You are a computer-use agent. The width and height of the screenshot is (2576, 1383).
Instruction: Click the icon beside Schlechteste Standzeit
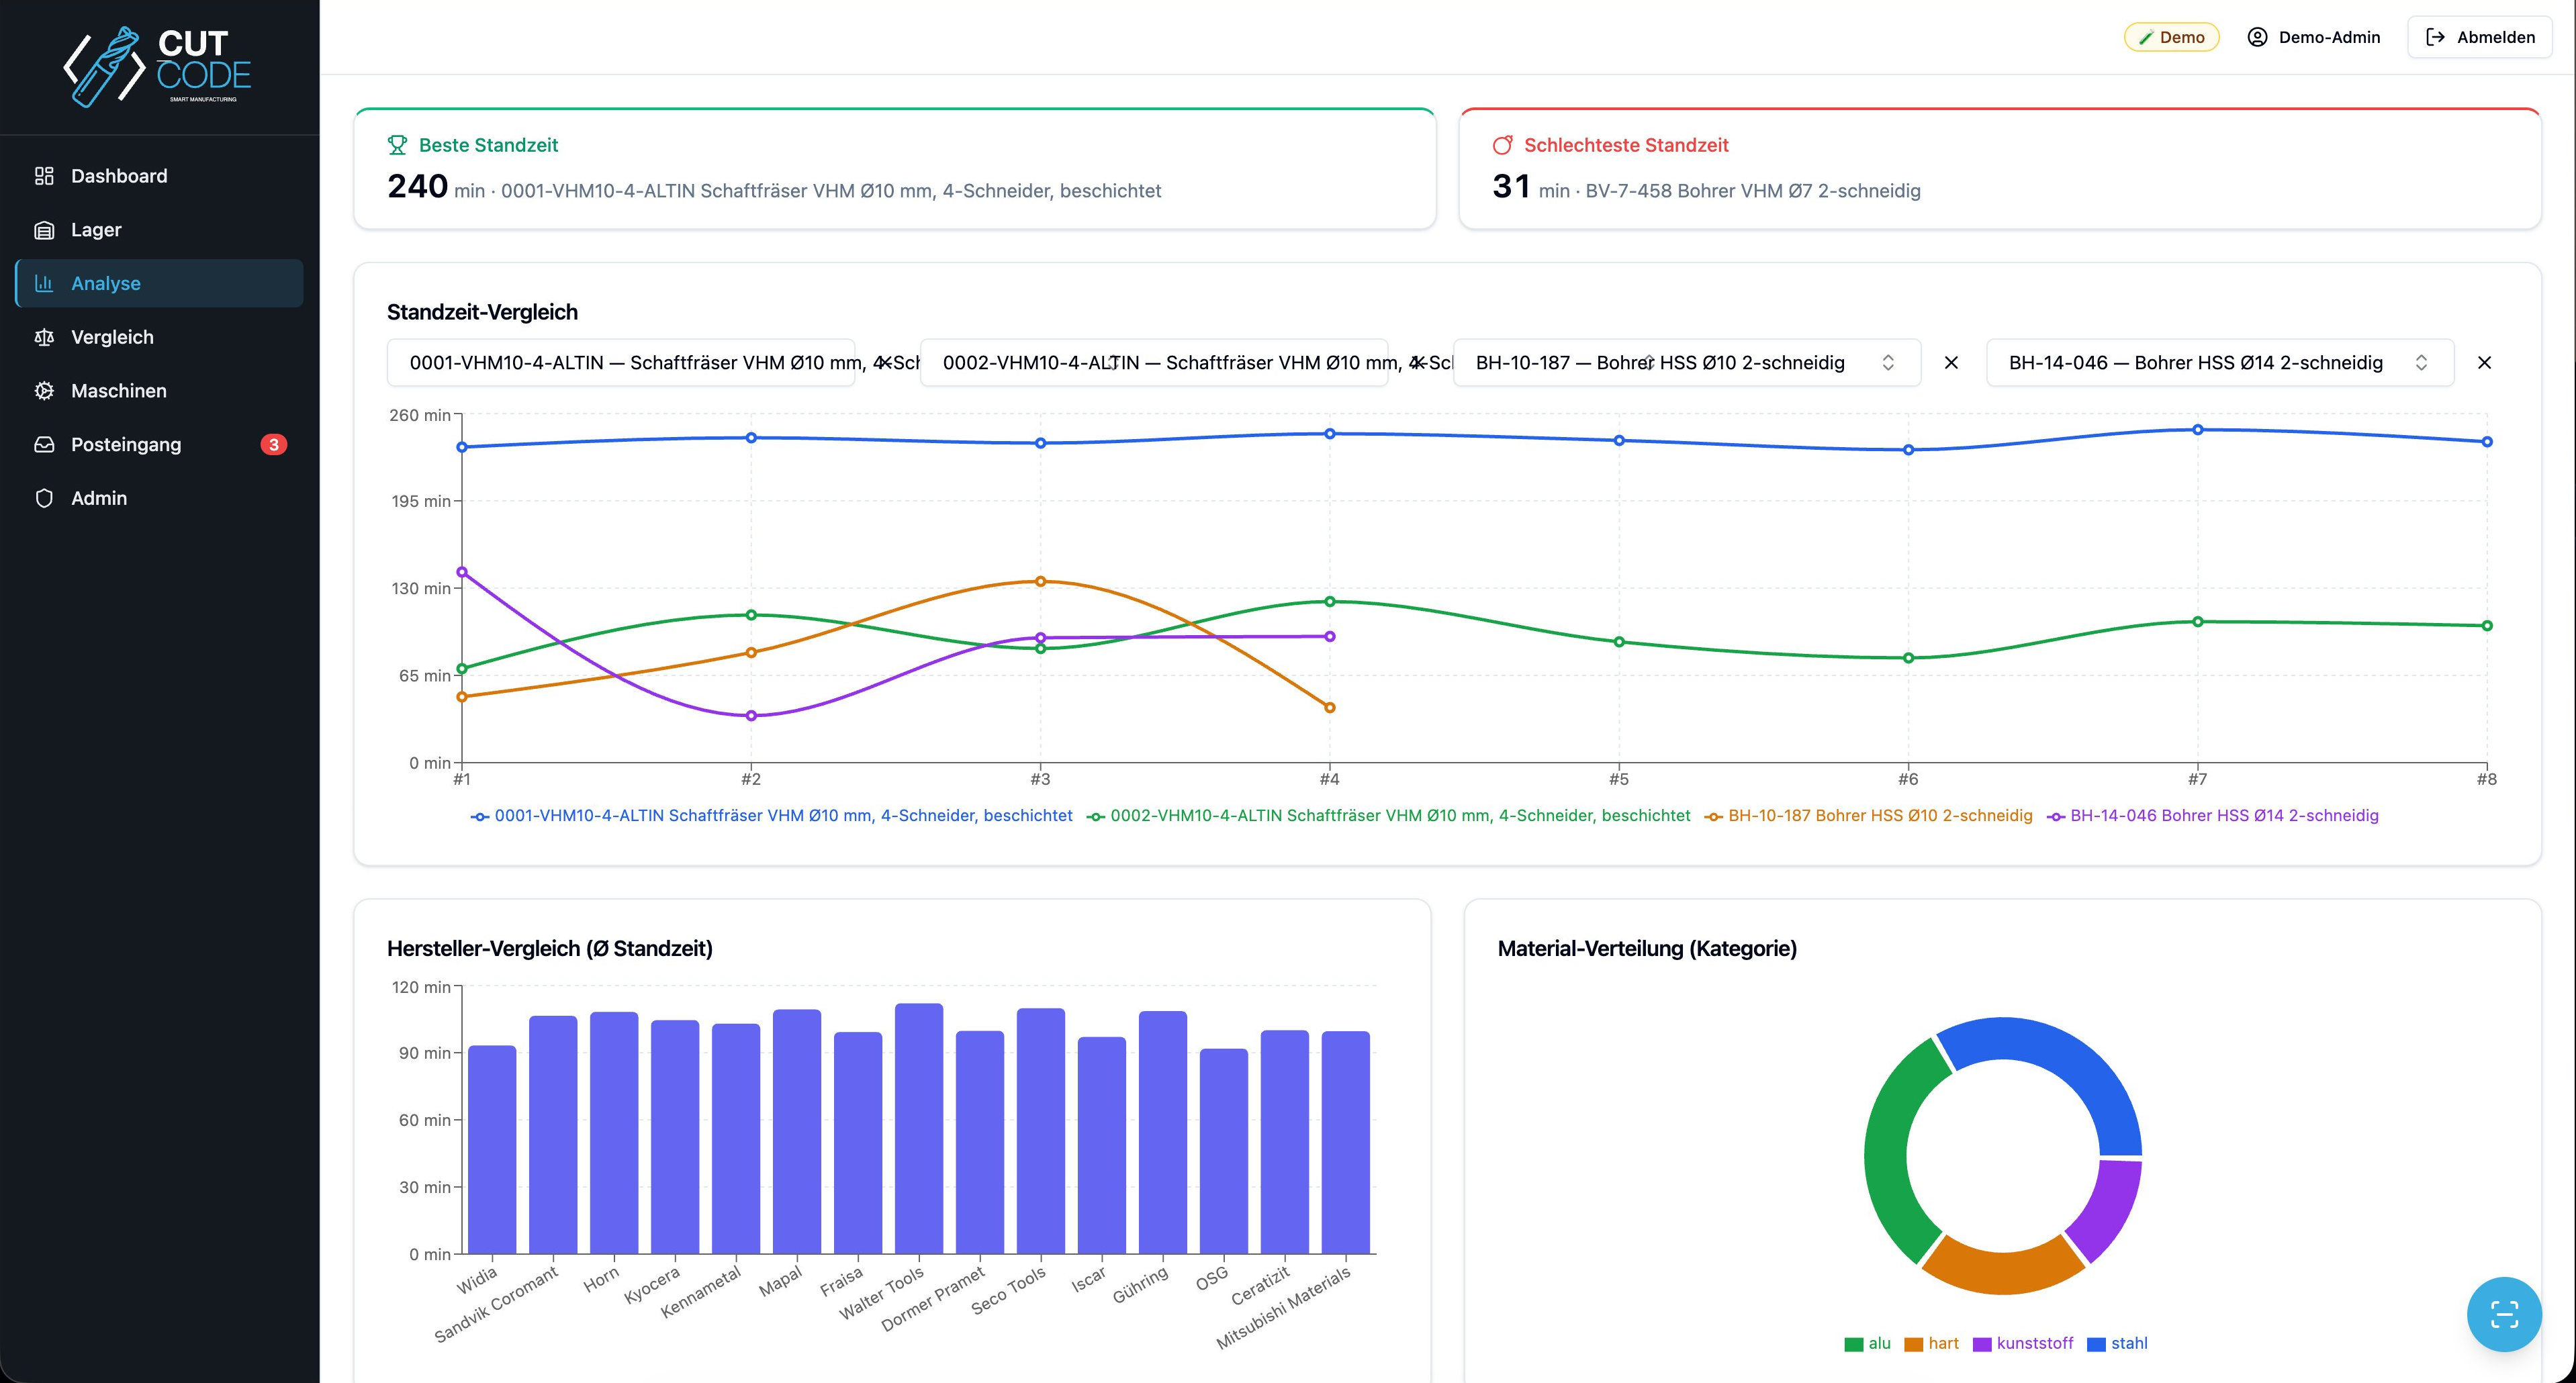pyautogui.click(x=1502, y=145)
